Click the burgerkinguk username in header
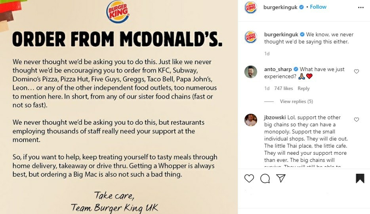The width and height of the screenshot is (370, 214). [280, 7]
